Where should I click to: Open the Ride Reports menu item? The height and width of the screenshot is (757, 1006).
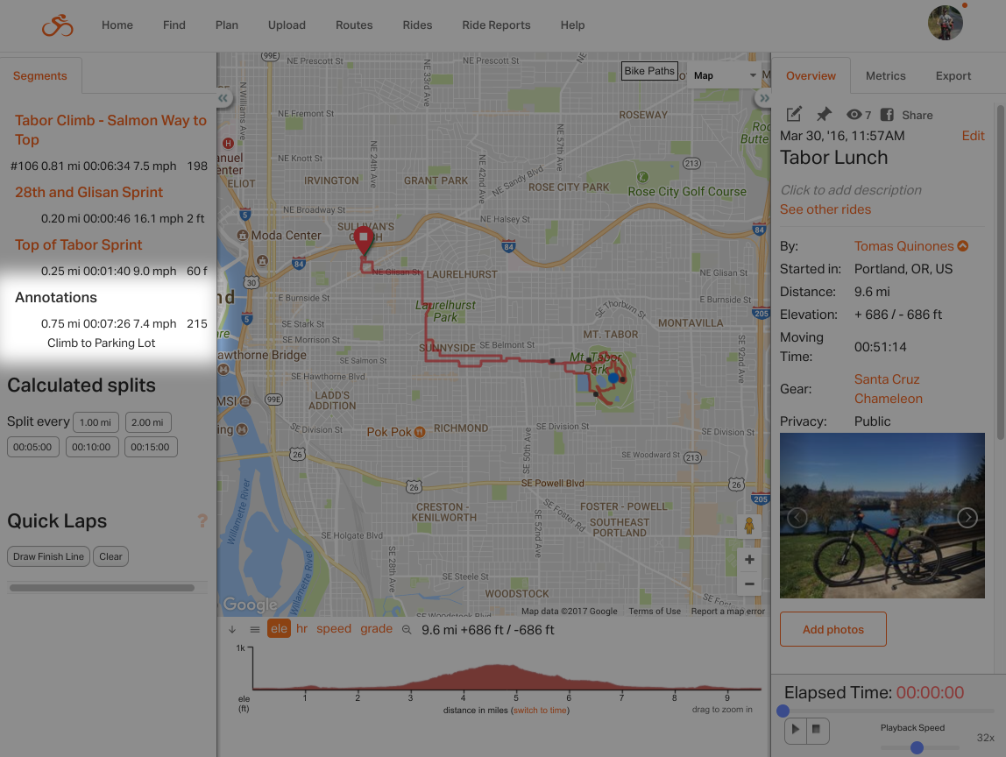click(x=497, y=25)
